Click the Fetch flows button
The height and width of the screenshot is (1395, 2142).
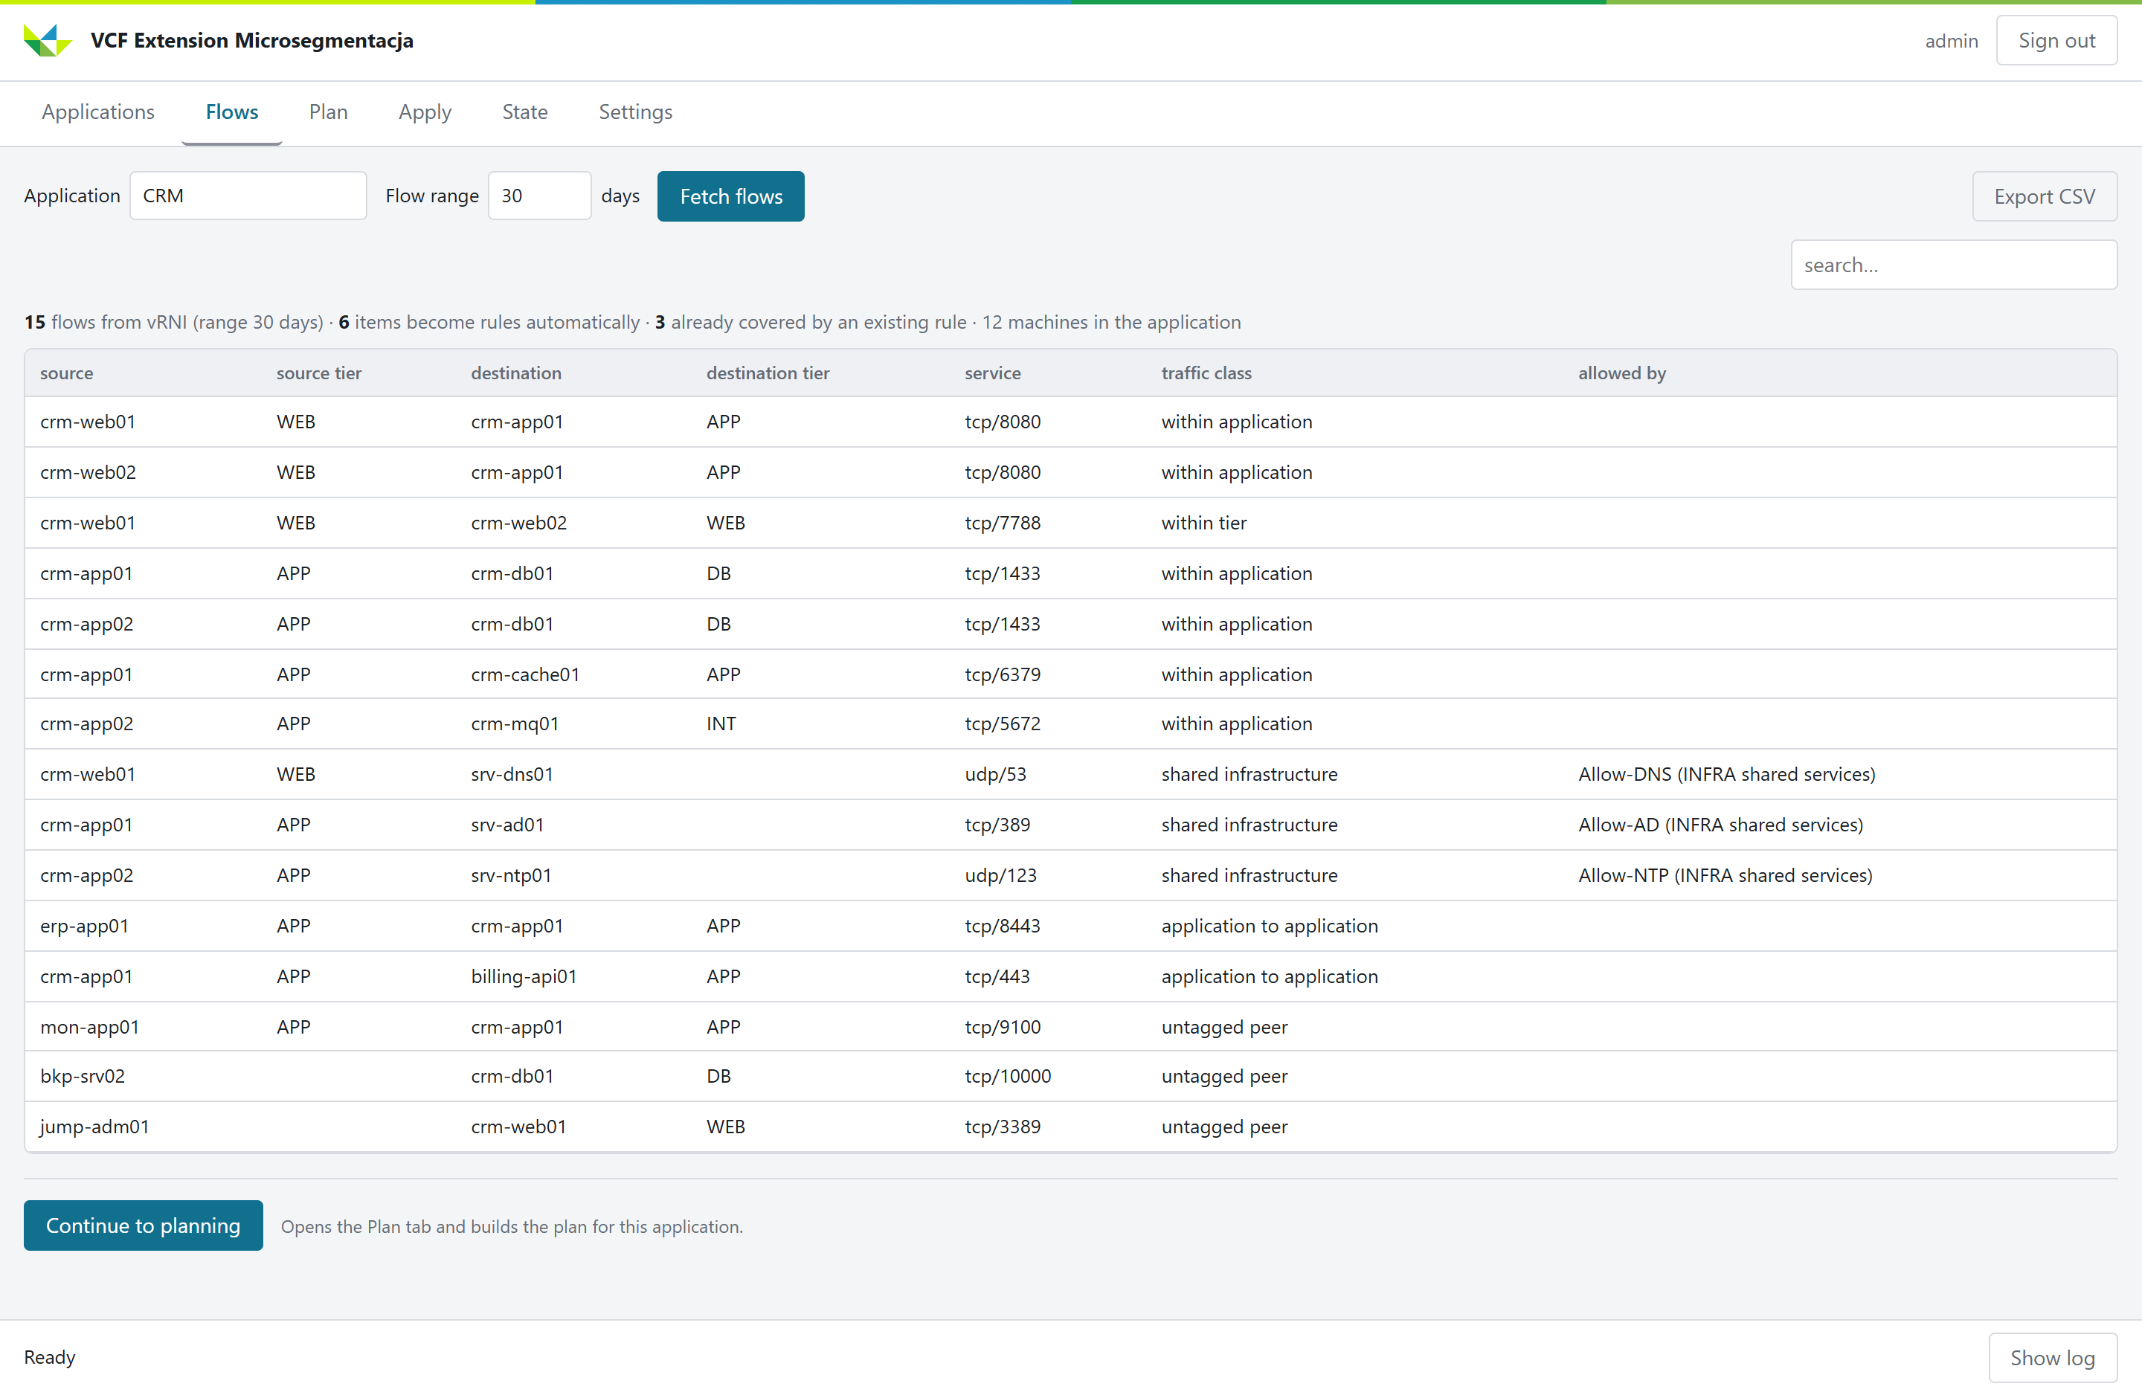click(731, 196)
